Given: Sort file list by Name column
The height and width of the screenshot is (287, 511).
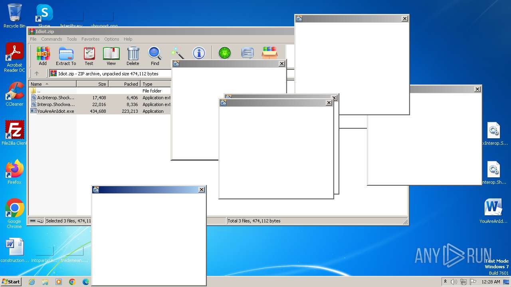Looking at the screenshot, I should pyautogui.click(x=52, y=84).
